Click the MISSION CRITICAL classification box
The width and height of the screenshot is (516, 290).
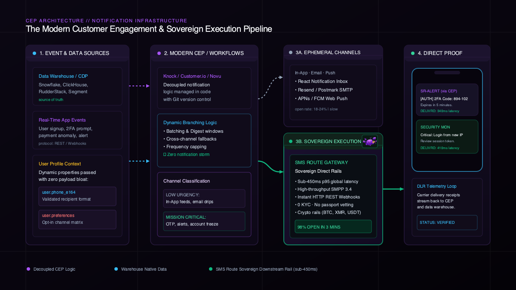[204, 221]
